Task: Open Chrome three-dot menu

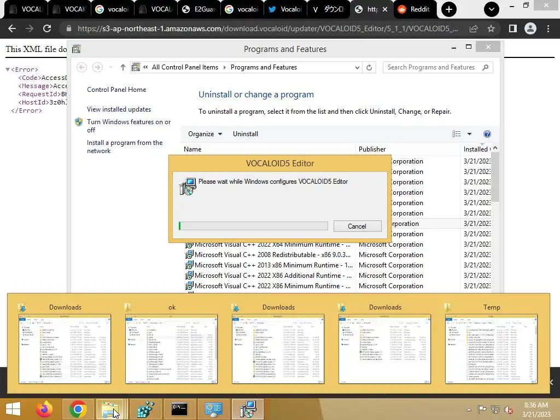Action: [x=548, y=28]
